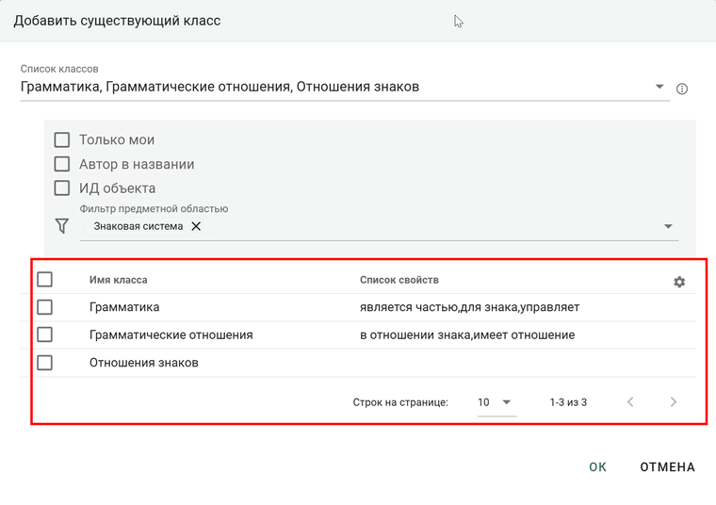This screenshot has width=716, height=505.
Task: Select the Отношения знаков row checkbox
Action: [x=45, y=363]
